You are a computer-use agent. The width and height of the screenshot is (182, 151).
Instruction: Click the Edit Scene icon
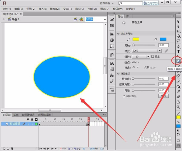76,19
